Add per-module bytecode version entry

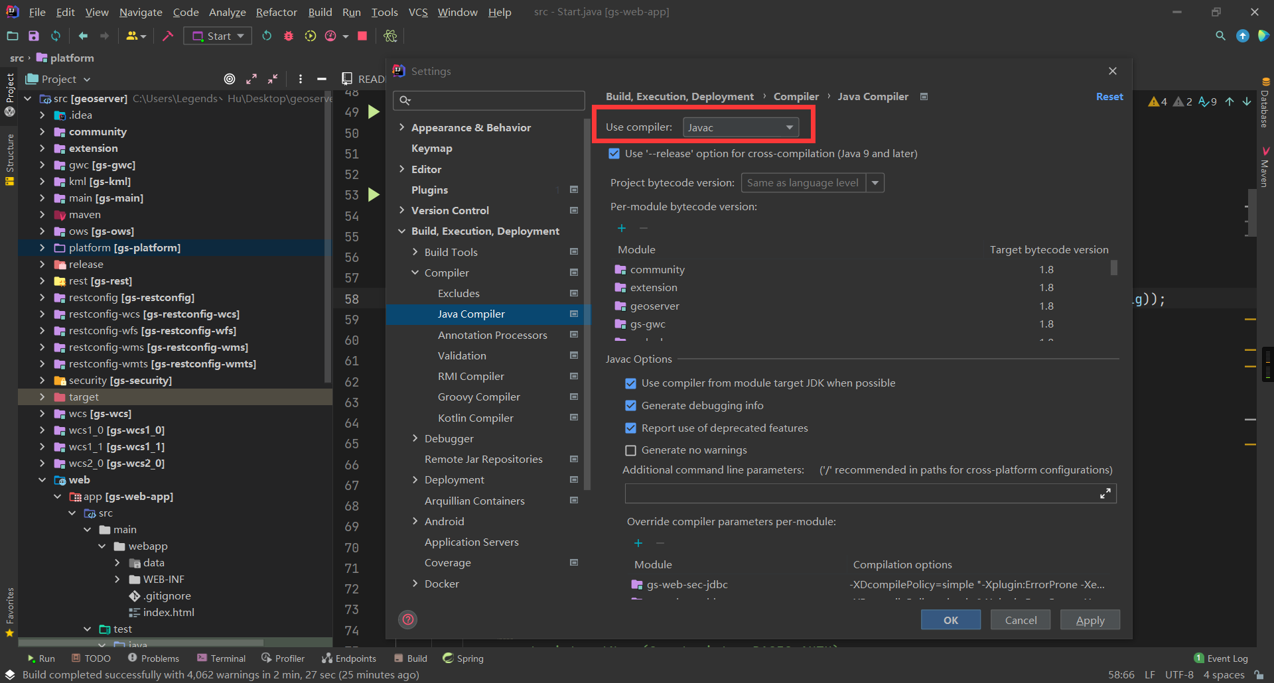pos(622,228)
